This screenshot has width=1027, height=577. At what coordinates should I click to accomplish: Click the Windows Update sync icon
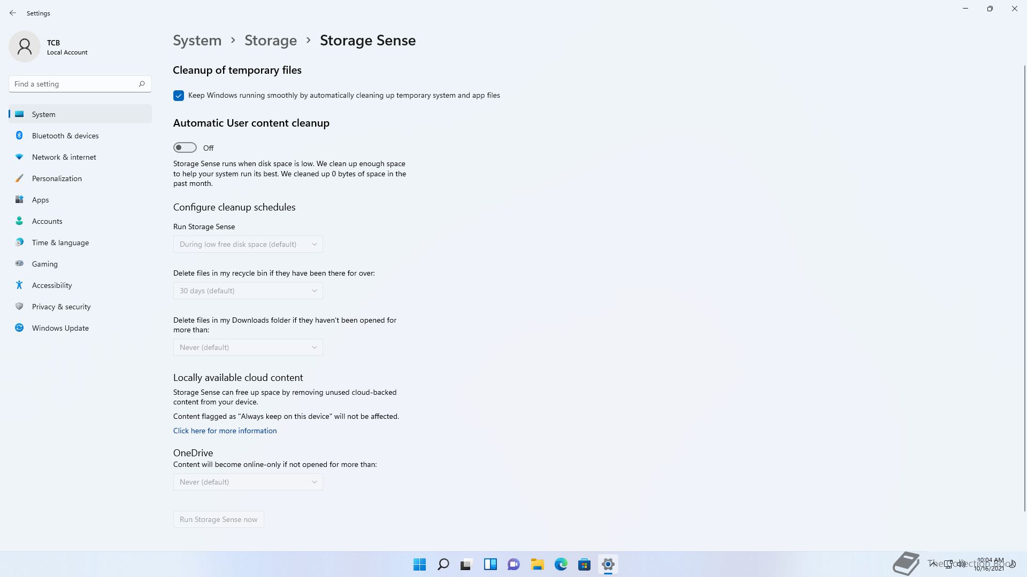(19, 328)
